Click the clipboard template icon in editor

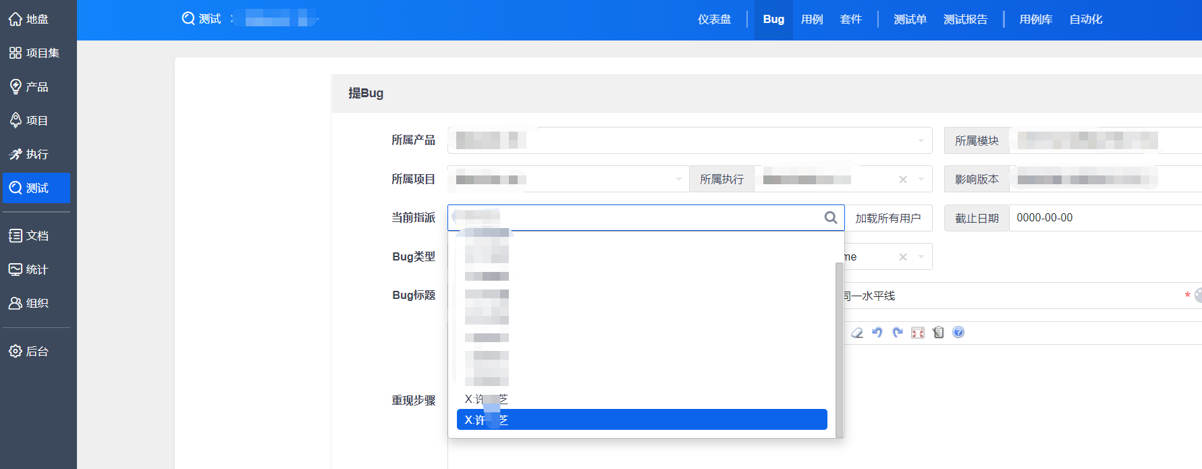(938, 333)
